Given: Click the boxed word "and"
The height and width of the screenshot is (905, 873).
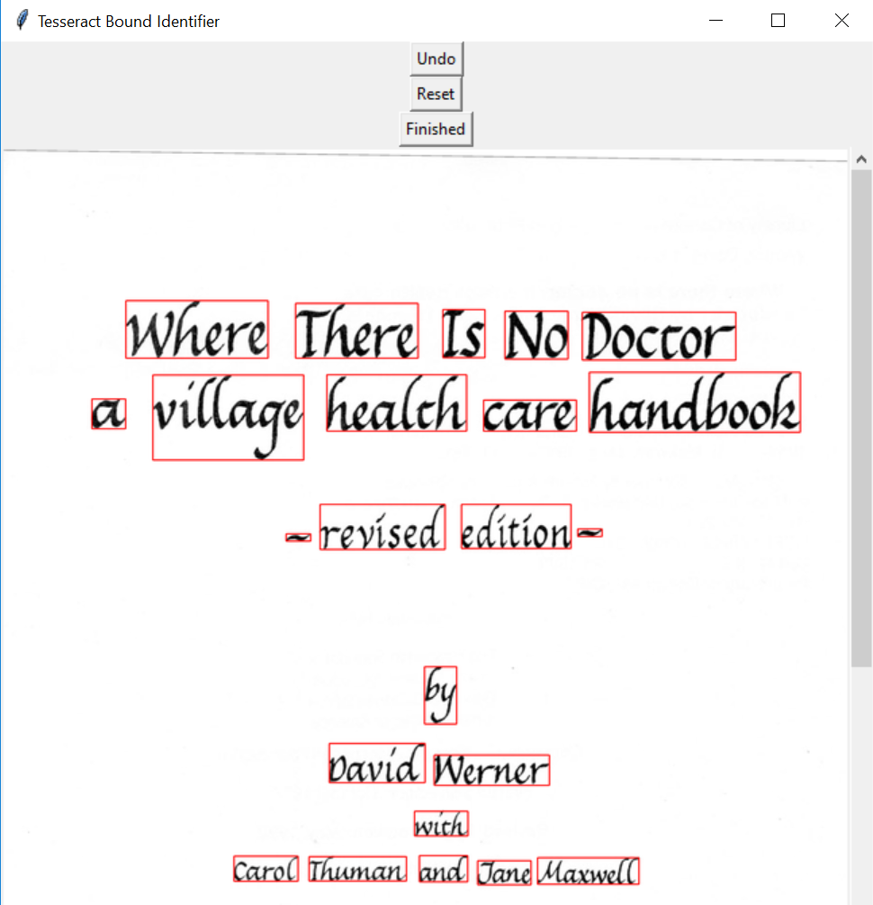Looking at the screenshot, I should point(443,869).
